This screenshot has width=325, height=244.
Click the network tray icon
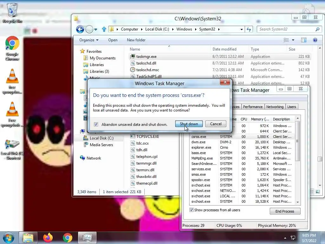[293, 238]
